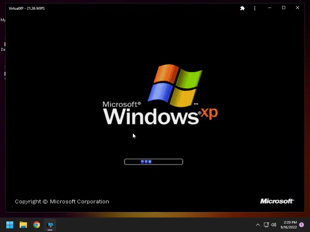
Task: Open Google Chrome from the taskbar
Action: (37, 225)
